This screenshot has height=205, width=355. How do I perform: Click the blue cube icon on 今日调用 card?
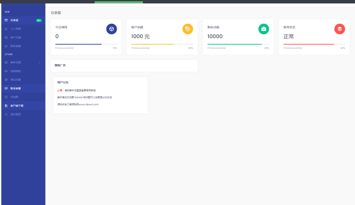click(x=111, y=29)
